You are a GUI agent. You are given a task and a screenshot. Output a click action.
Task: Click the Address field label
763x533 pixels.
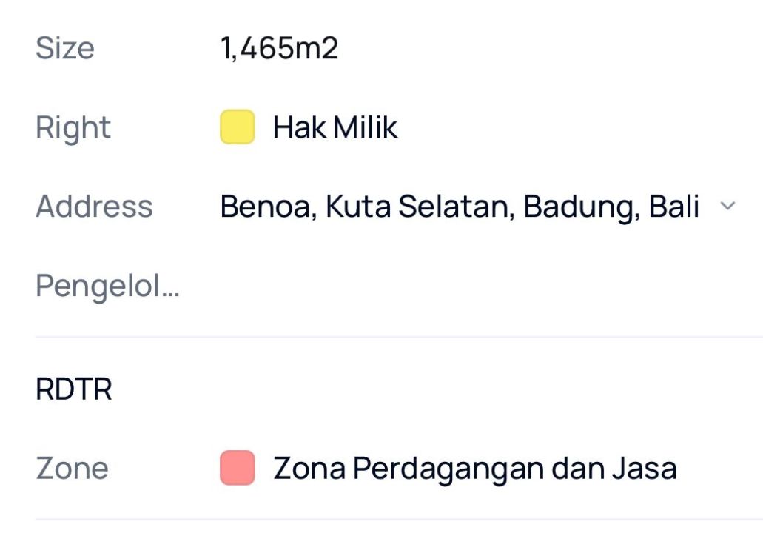(94, 207)
